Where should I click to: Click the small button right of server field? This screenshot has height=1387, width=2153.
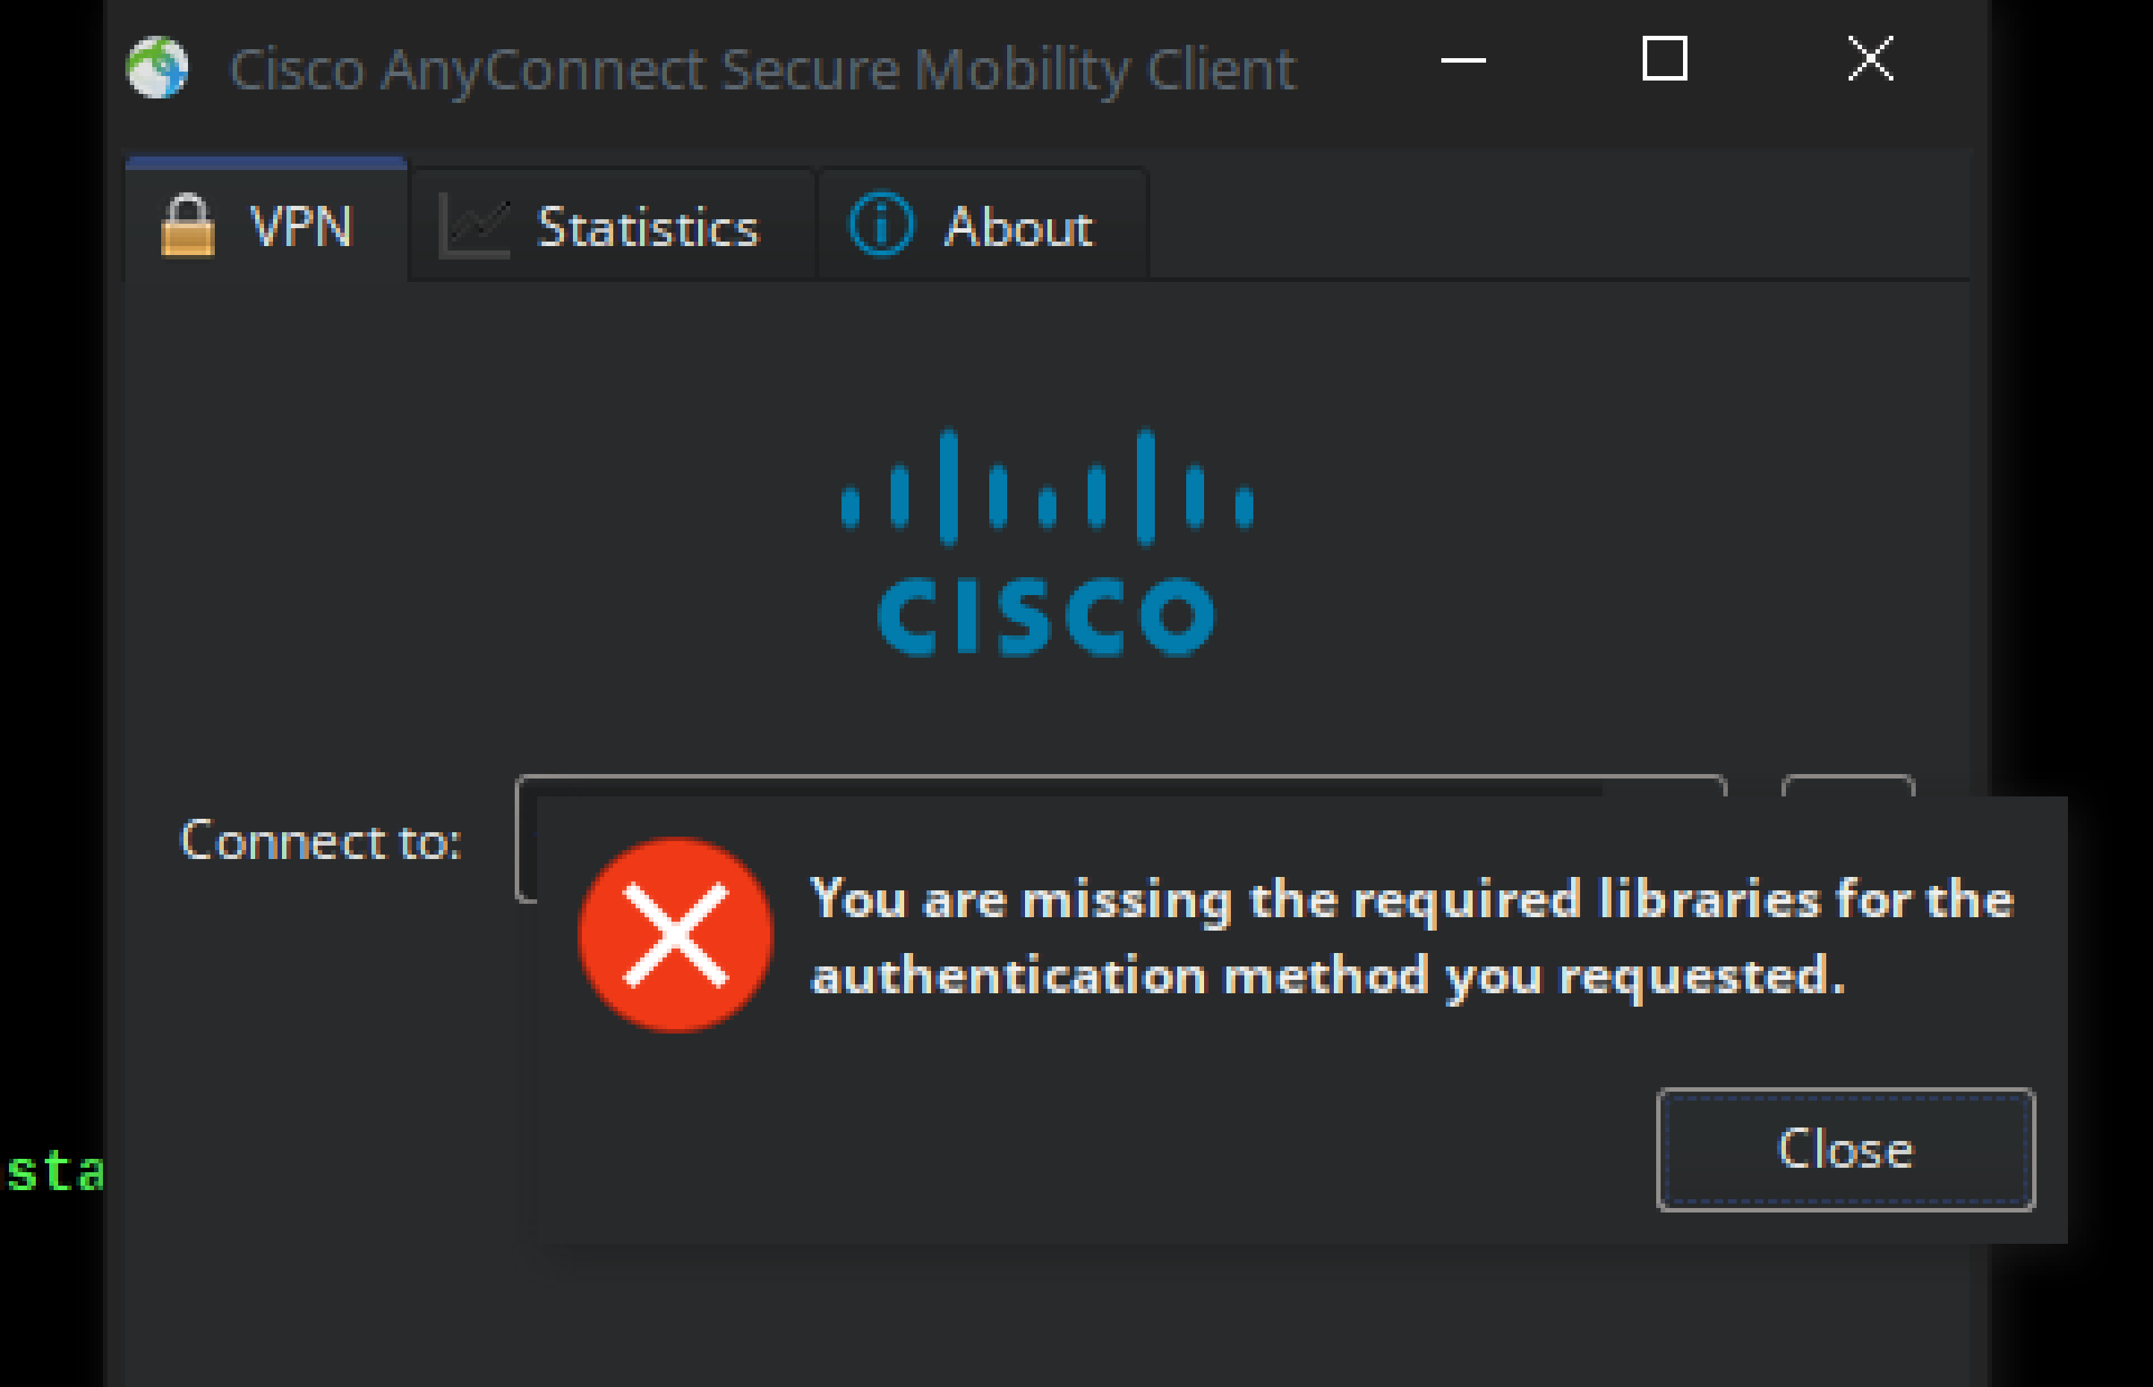pos(1848,785)
